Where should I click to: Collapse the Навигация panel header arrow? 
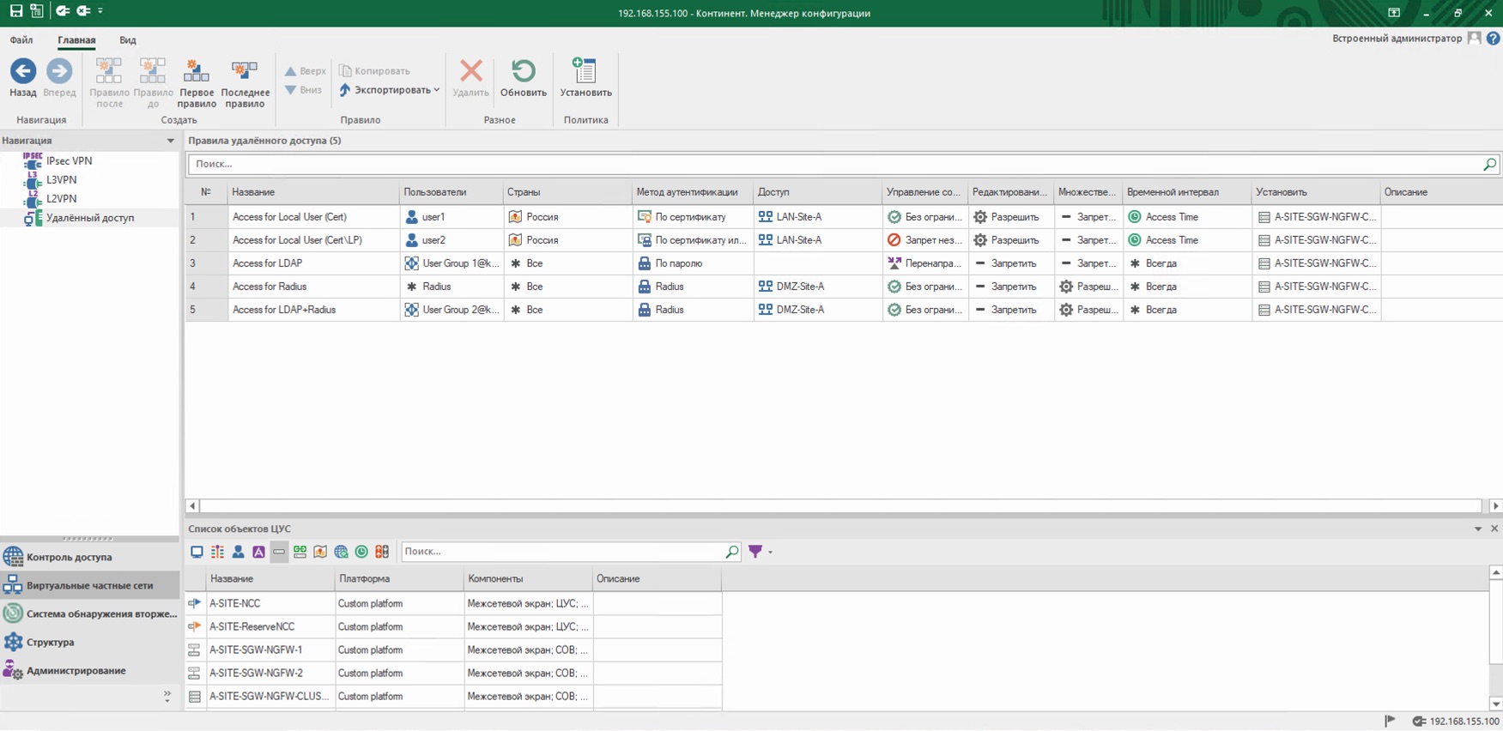[x=170, y=141]
